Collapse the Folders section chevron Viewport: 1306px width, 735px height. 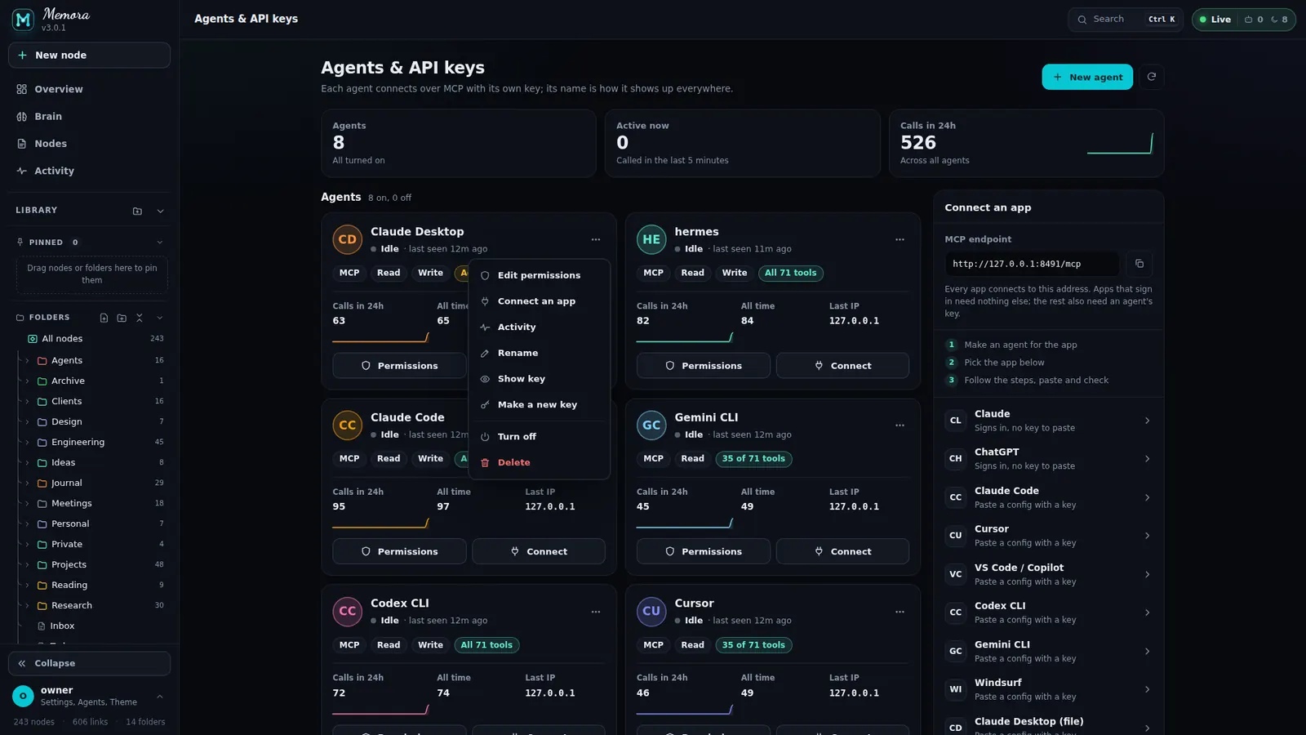pyautogui.click(x=160, y=318)
